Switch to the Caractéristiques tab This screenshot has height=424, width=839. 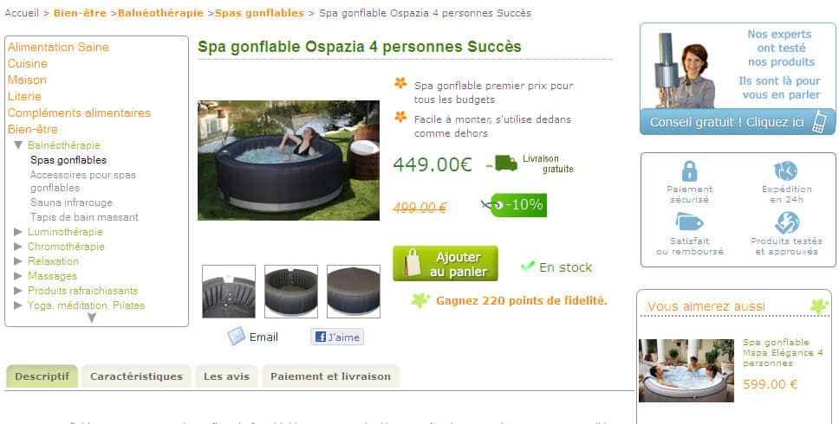click(136, 376)
